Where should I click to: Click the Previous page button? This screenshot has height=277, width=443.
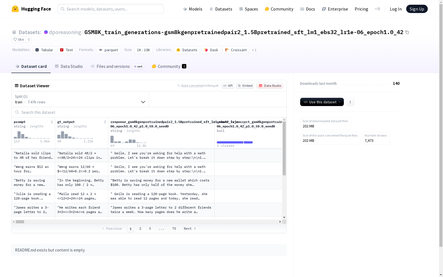(x=112, y=229)
